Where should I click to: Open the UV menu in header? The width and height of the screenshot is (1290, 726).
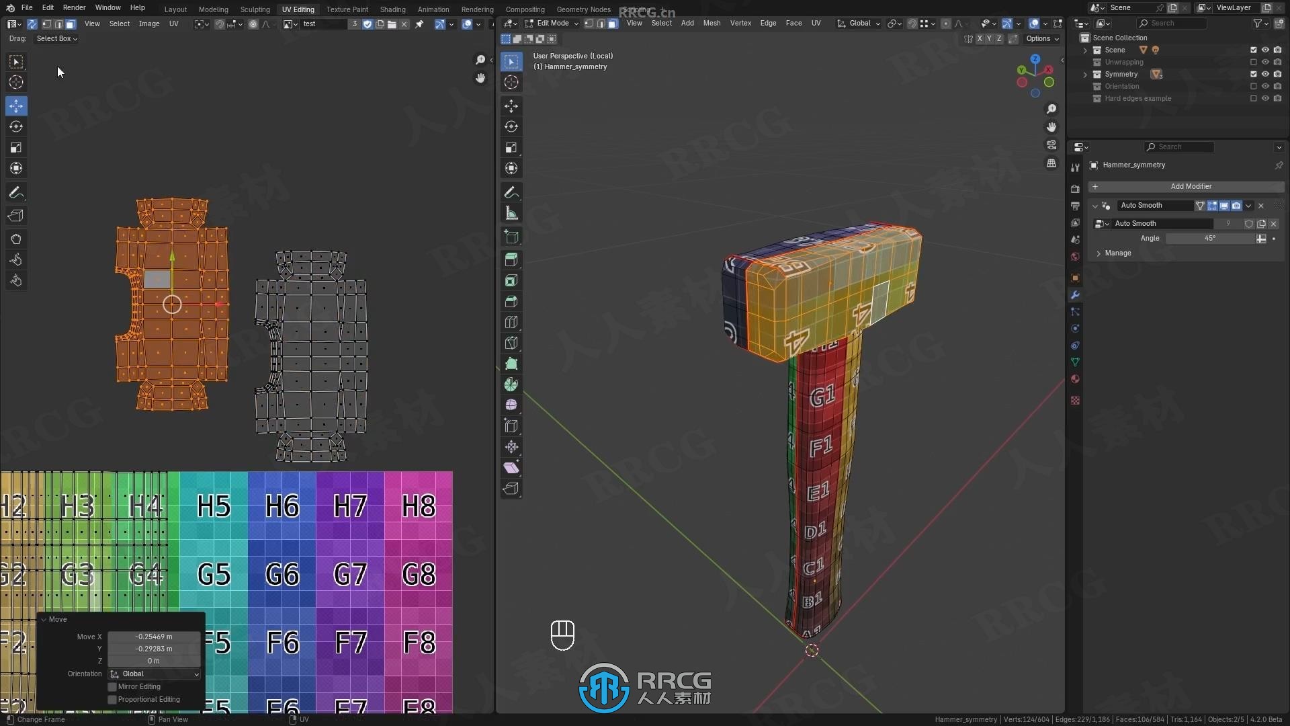pos(173,24)
